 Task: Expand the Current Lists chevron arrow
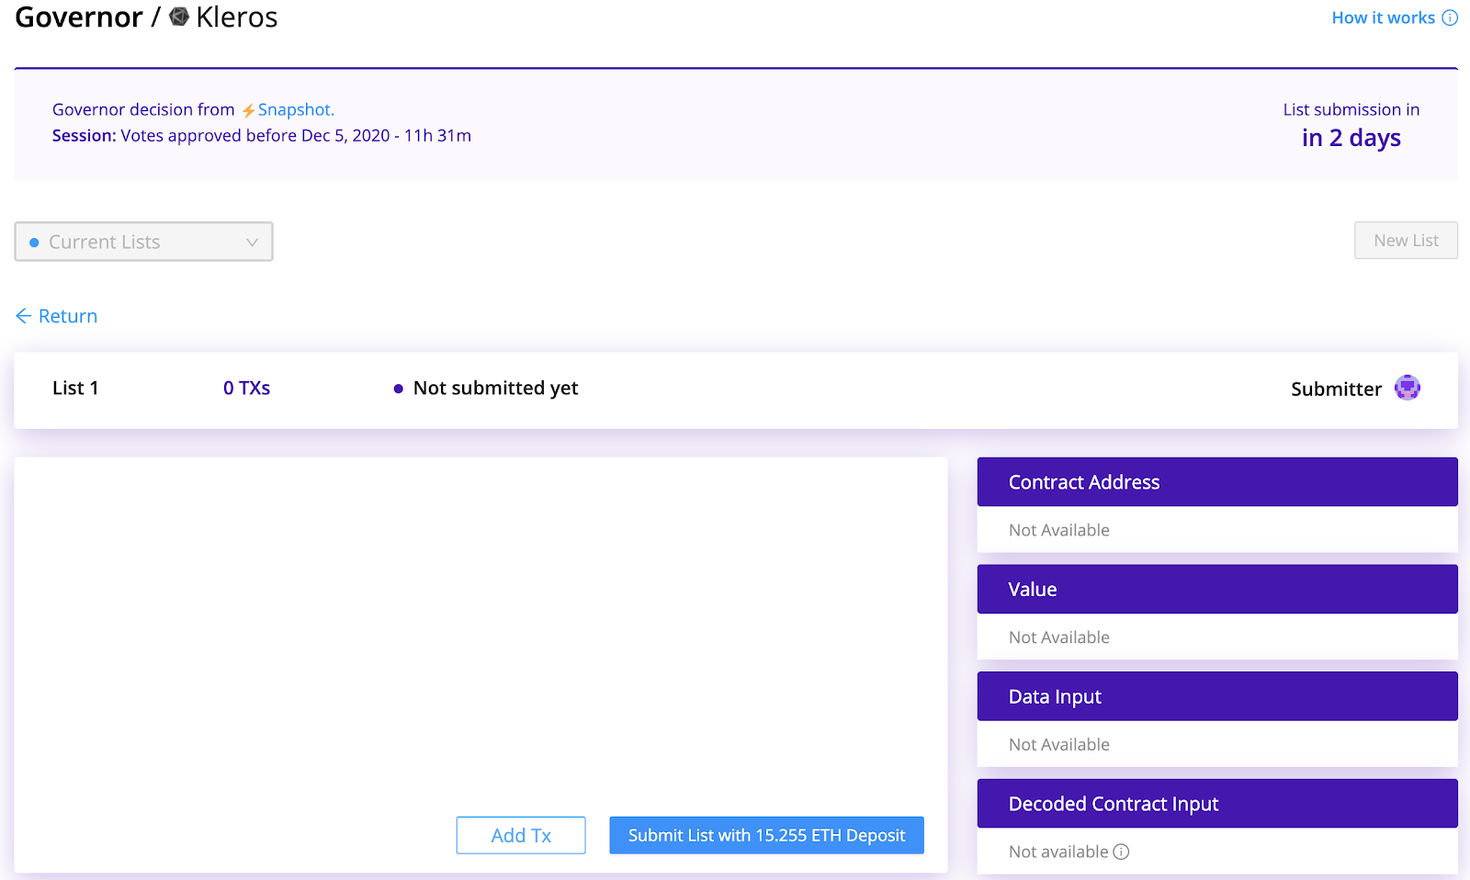(x=252, y=243)
